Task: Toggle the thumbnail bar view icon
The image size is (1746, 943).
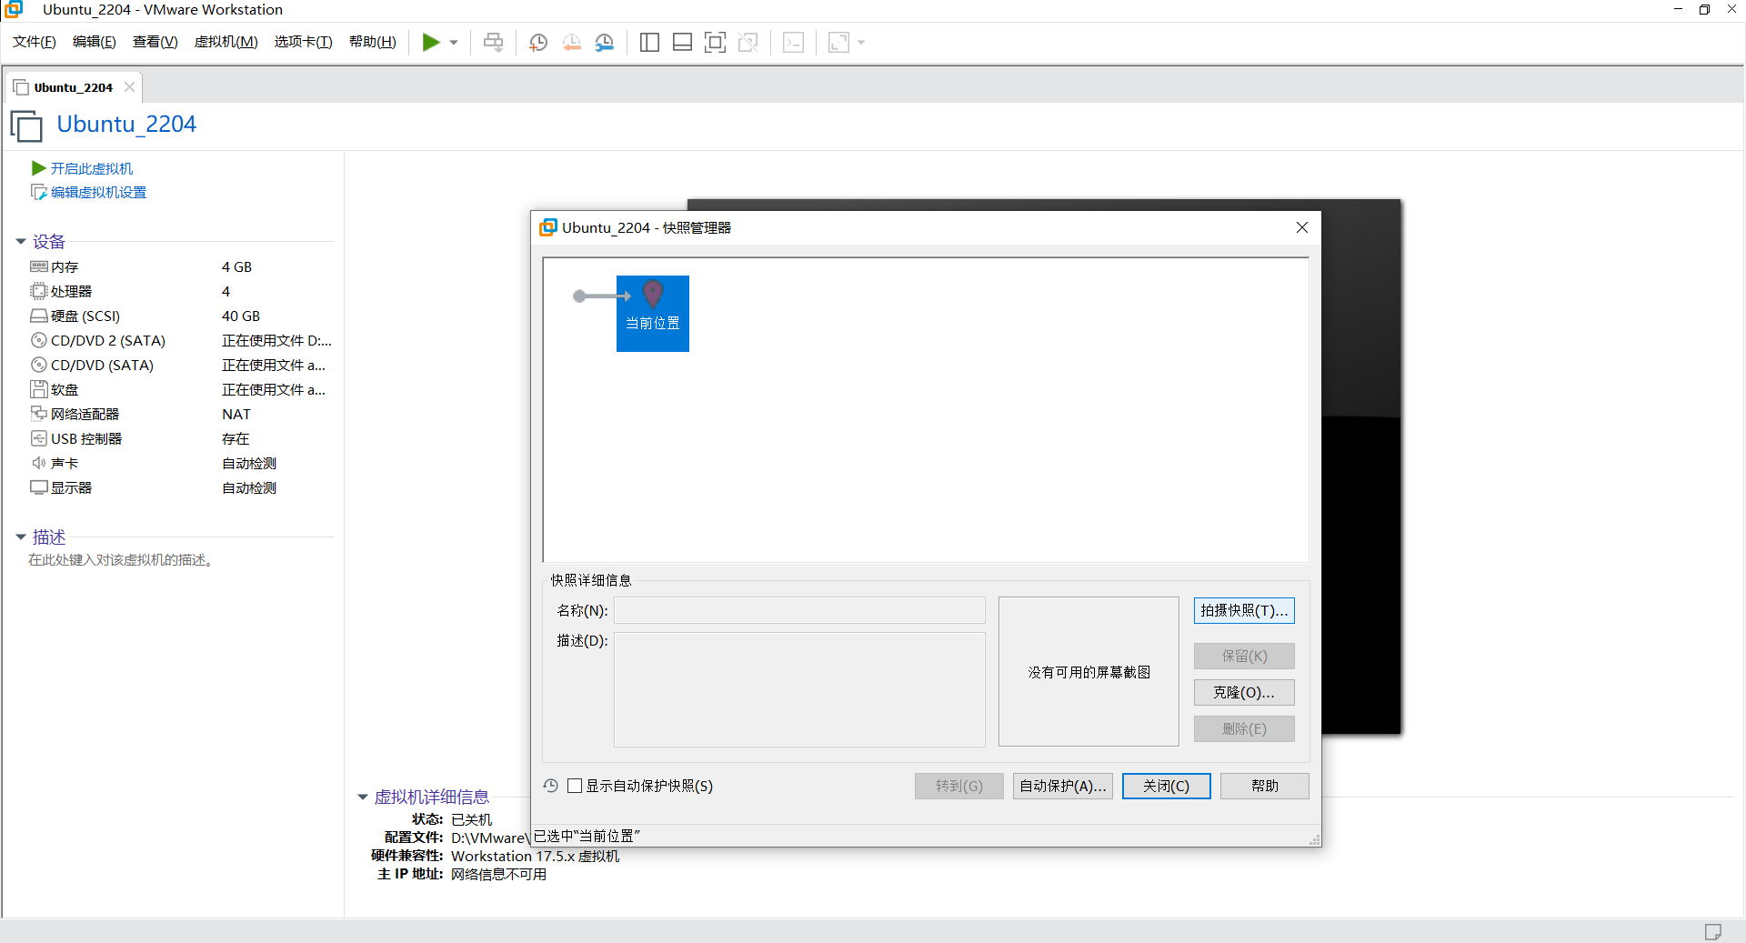Action: [682, 42]
